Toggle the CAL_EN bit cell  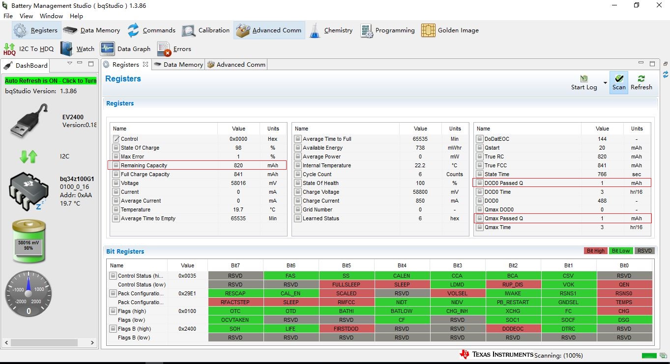pyautogui.click(x=291, y=293)
